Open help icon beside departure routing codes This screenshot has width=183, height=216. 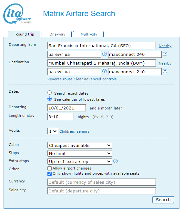105,54
